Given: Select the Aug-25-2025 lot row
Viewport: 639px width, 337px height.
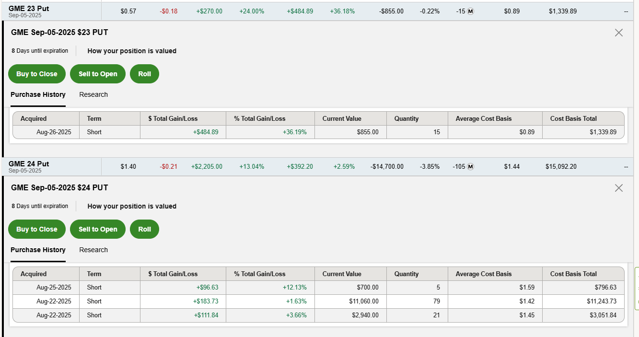Looking at the screenshot, I should tap(318, 287).
